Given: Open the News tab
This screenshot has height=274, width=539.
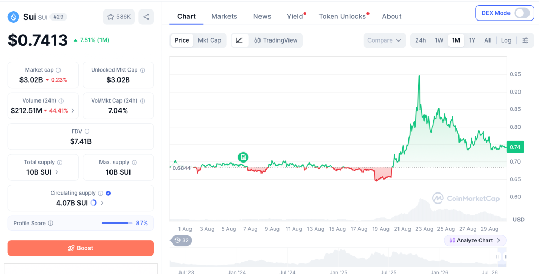Looking at the screenshot, I should pos(262,16).
